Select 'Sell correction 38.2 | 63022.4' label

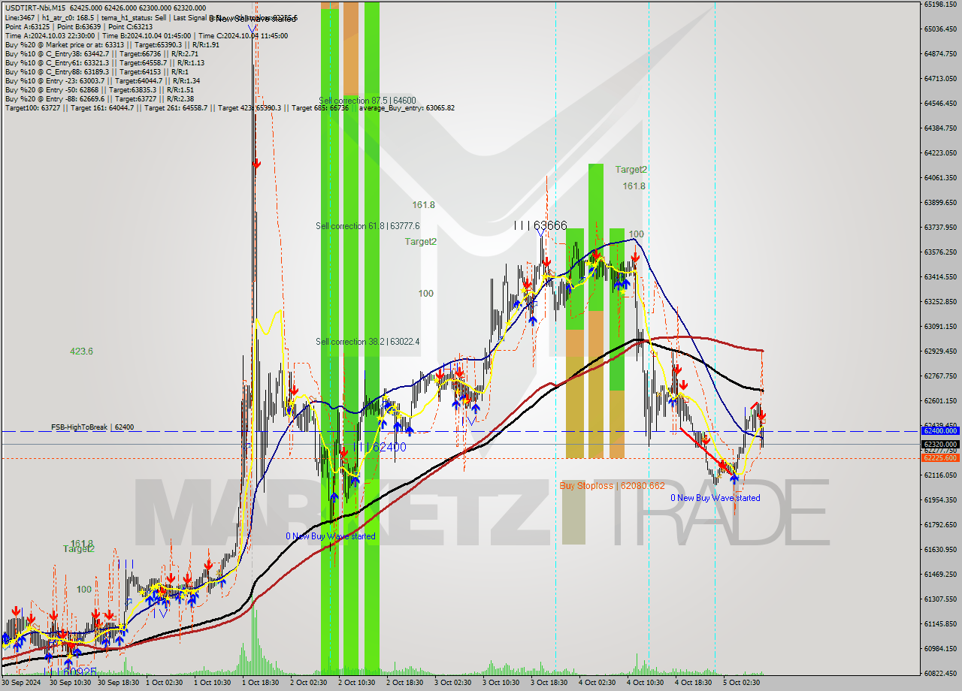[x=368, y=342]
